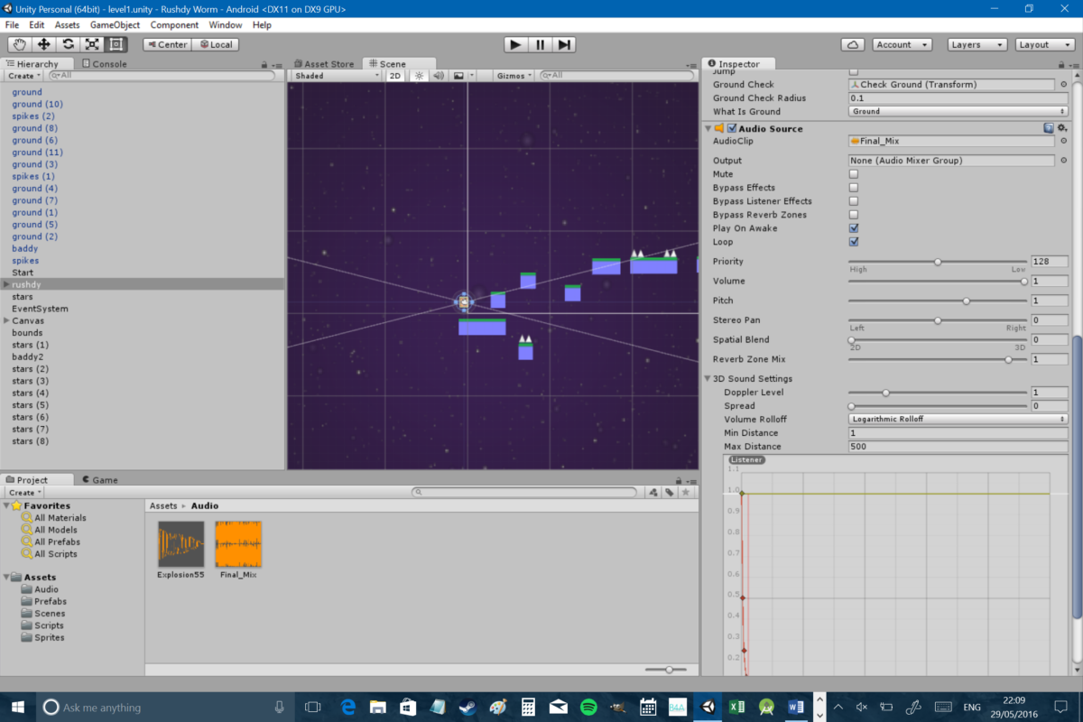Select the Rect transform tool
1083x722 pixels.
(114, 43)
